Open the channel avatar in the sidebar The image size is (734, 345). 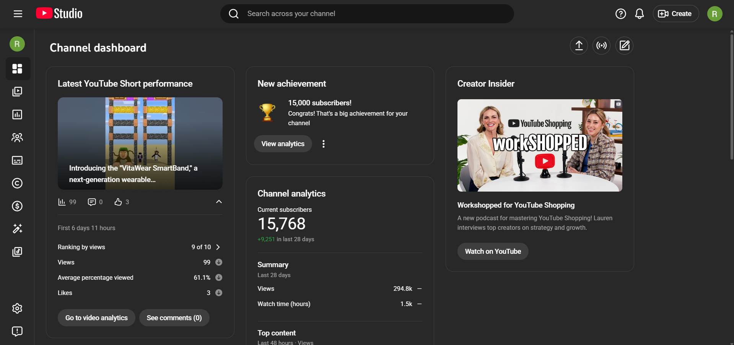(x=17, y=44)
